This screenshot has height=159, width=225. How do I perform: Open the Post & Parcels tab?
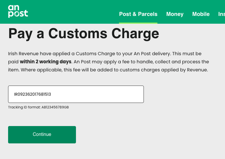(138, 14)
